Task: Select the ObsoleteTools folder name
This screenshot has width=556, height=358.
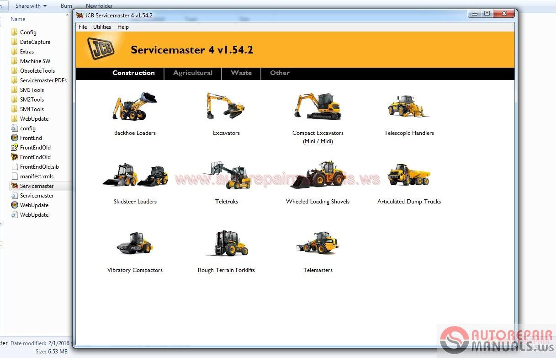Action: point(37,71)
